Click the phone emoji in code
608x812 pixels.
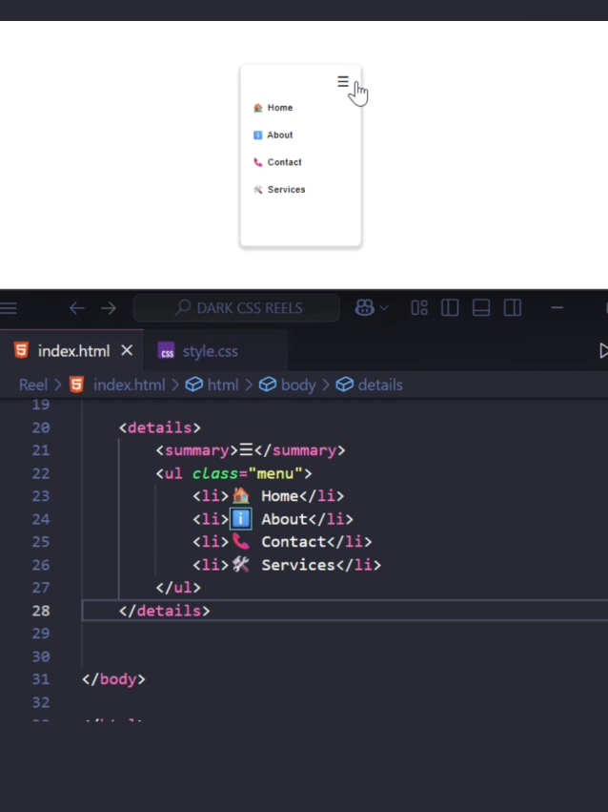(240, 542)
